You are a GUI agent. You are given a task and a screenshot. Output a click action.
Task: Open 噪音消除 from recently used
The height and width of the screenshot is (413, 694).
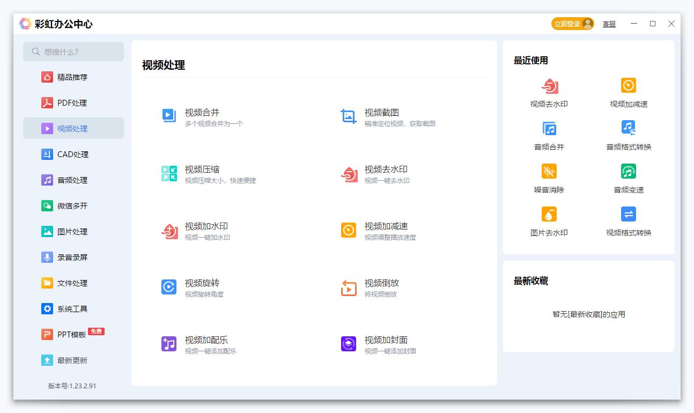(x=549, y=178)
